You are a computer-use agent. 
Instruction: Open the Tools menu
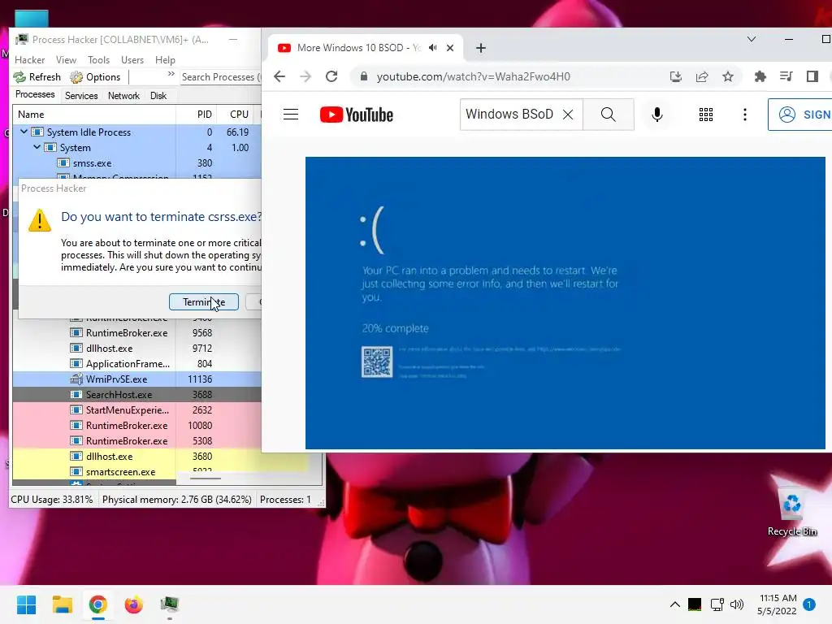98,60
